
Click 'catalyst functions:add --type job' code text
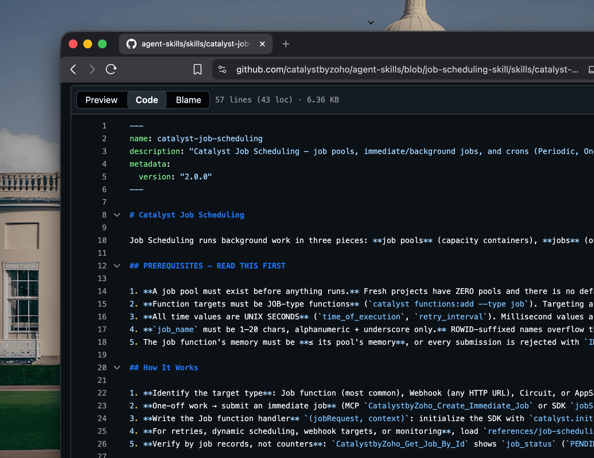tap(449, 304)
